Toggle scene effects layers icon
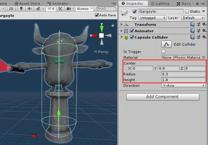Viewport: 208px width, 145px height. pyautogui.click(x=38, y=9)
